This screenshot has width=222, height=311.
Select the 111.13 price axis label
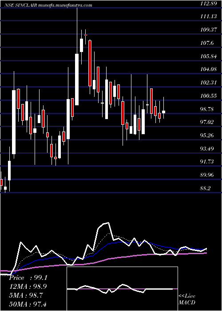click(x=208, y=16)
